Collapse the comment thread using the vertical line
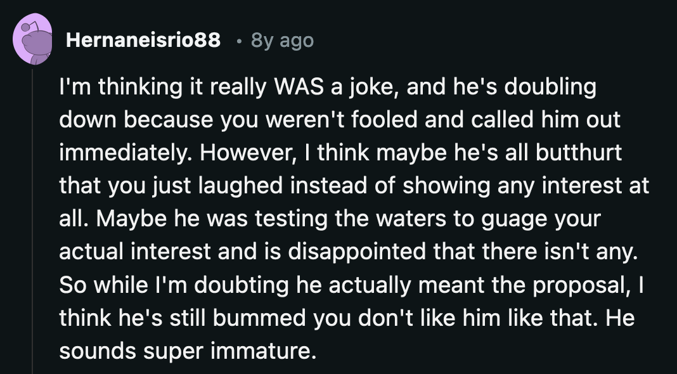Viewport: 677px width, 374px height. (32, 222)
